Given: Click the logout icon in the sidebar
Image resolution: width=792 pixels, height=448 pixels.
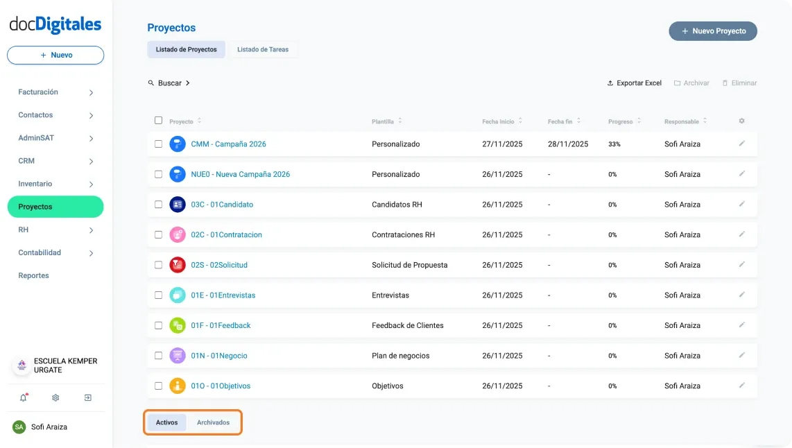Looking at the screenshot, I should tap(87, 397).
